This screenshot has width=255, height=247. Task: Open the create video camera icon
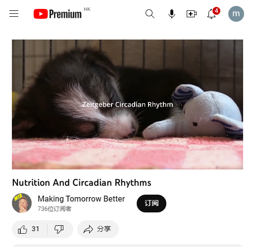coord(192,14)
